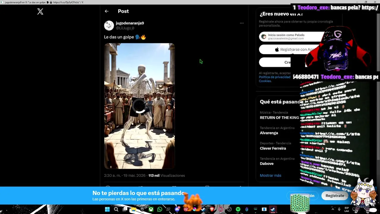
Task: Click No te pierdas lo que está pasando
Action: point(139,193)
